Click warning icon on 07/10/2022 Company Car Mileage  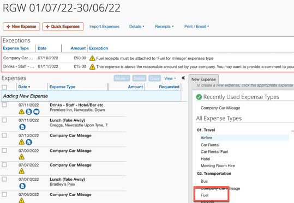tap(22, 142)
